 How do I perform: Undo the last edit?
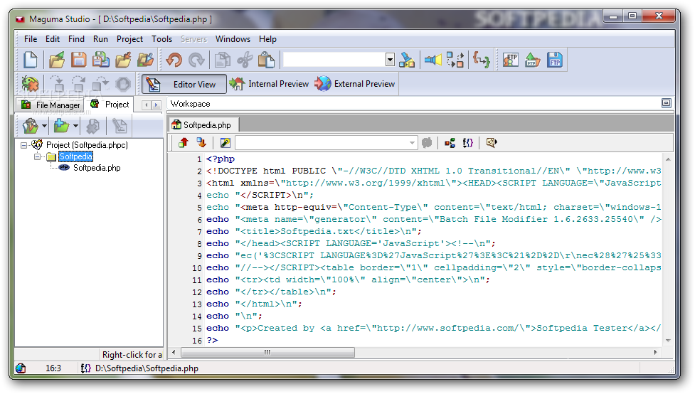tap(174, 60)
